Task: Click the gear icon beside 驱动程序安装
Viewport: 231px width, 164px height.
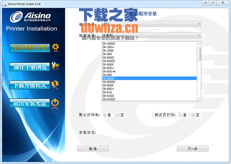Action: click(x=55, y=47)
